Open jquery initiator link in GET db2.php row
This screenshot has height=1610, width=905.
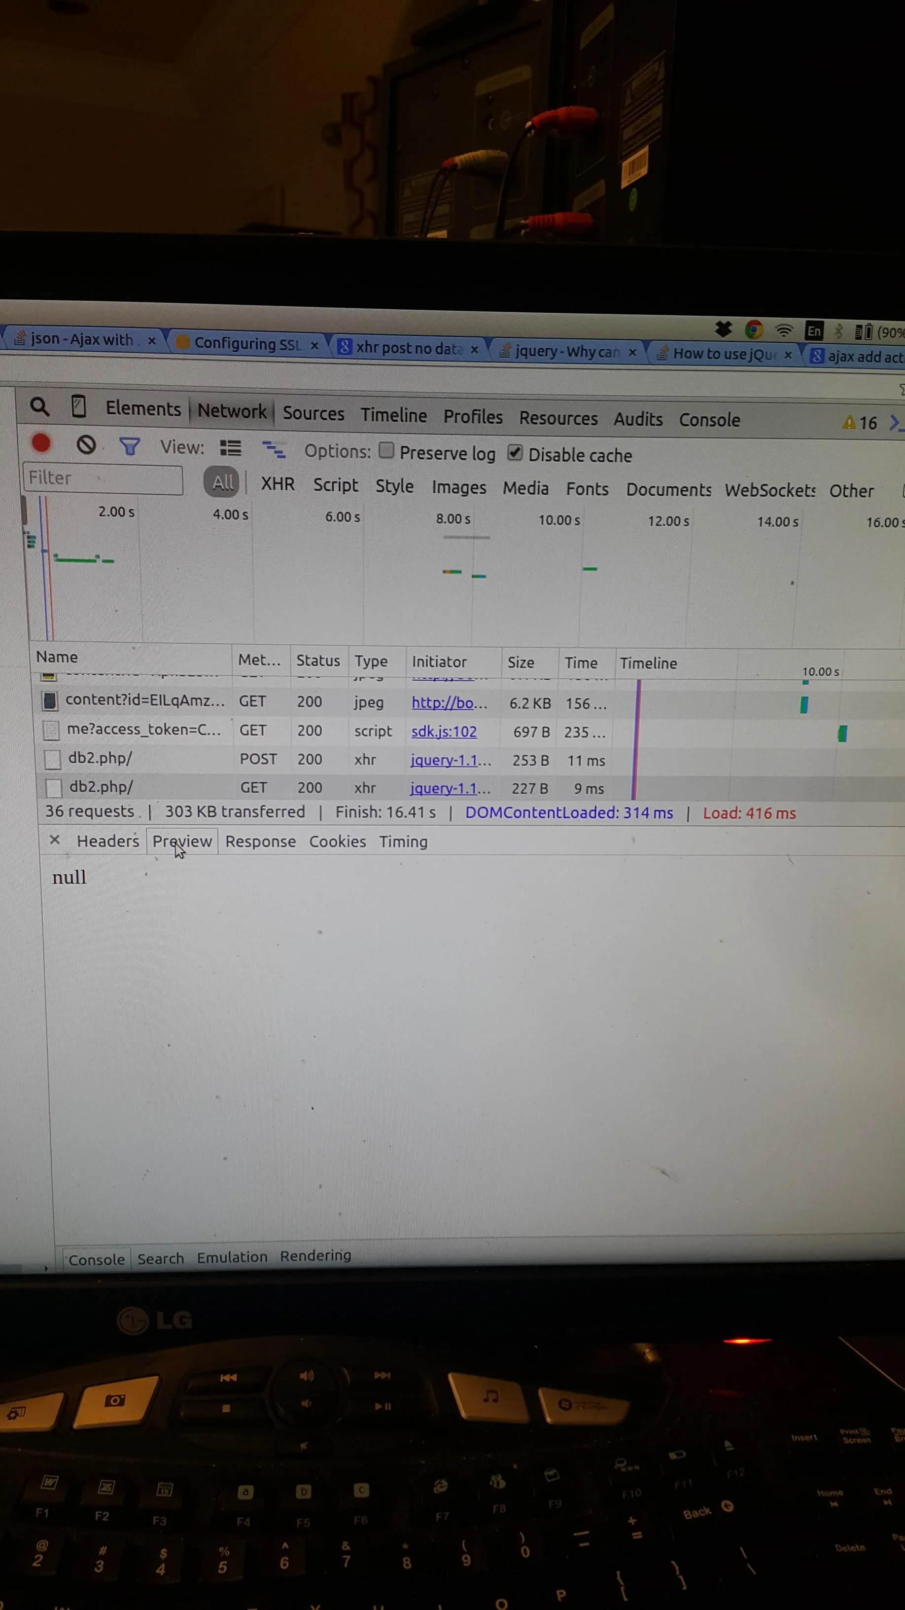tap(451, 788)
